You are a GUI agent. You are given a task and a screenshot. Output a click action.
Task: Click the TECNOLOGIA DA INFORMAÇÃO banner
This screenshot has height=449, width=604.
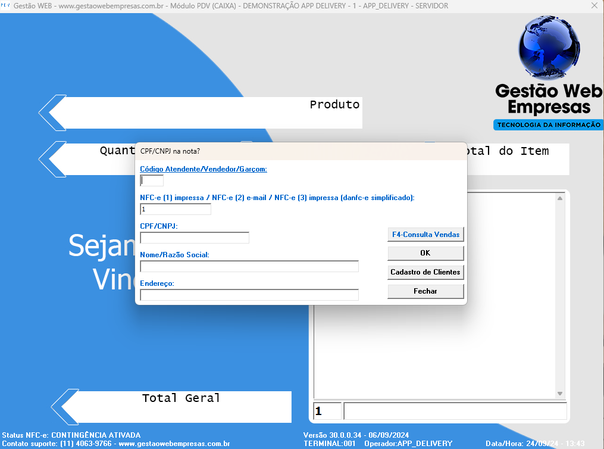pyautogui.click(x=548, y=125)
